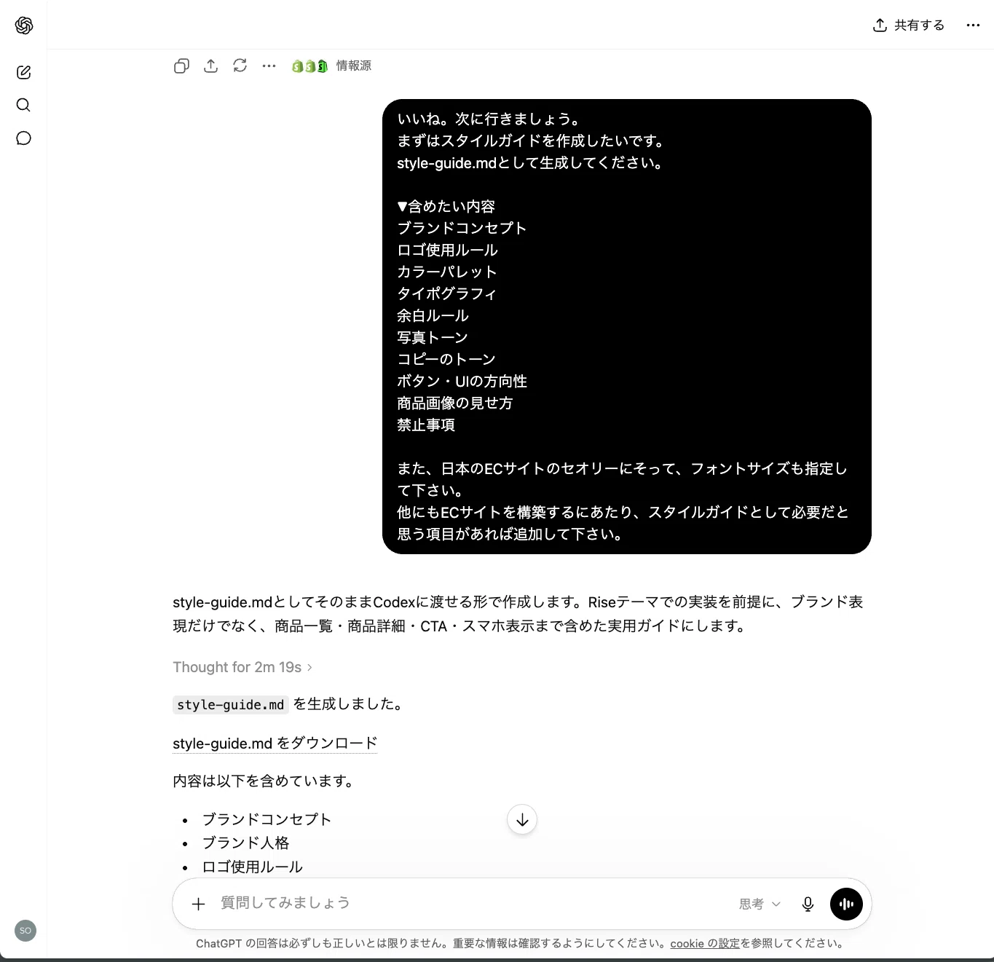This screenshot has width=994, height=962.
Task: Click the user message starting with いいね
Action: pos(627,327)
